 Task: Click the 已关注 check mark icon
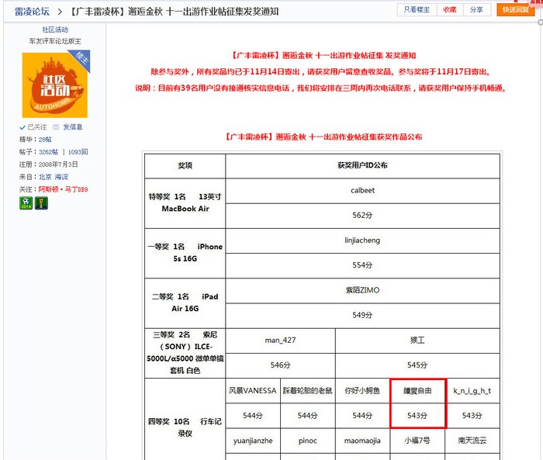22,127
